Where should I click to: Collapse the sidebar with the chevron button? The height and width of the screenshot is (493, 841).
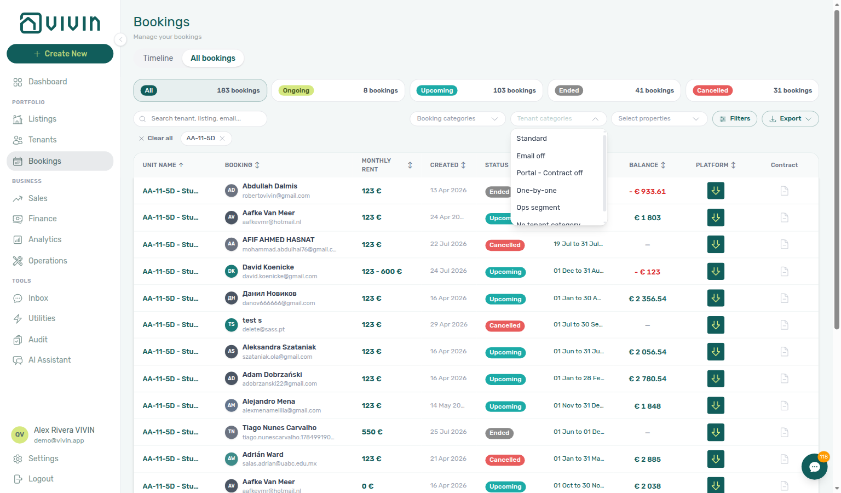[x=120, y=39]
